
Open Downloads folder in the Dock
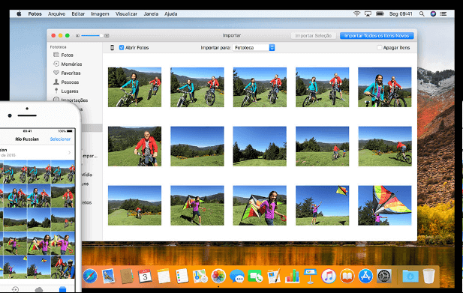pos(410,277)
